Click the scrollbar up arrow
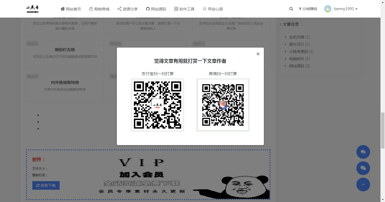The height and width of the screenshot is (202, 385). [x=383, y=2]
